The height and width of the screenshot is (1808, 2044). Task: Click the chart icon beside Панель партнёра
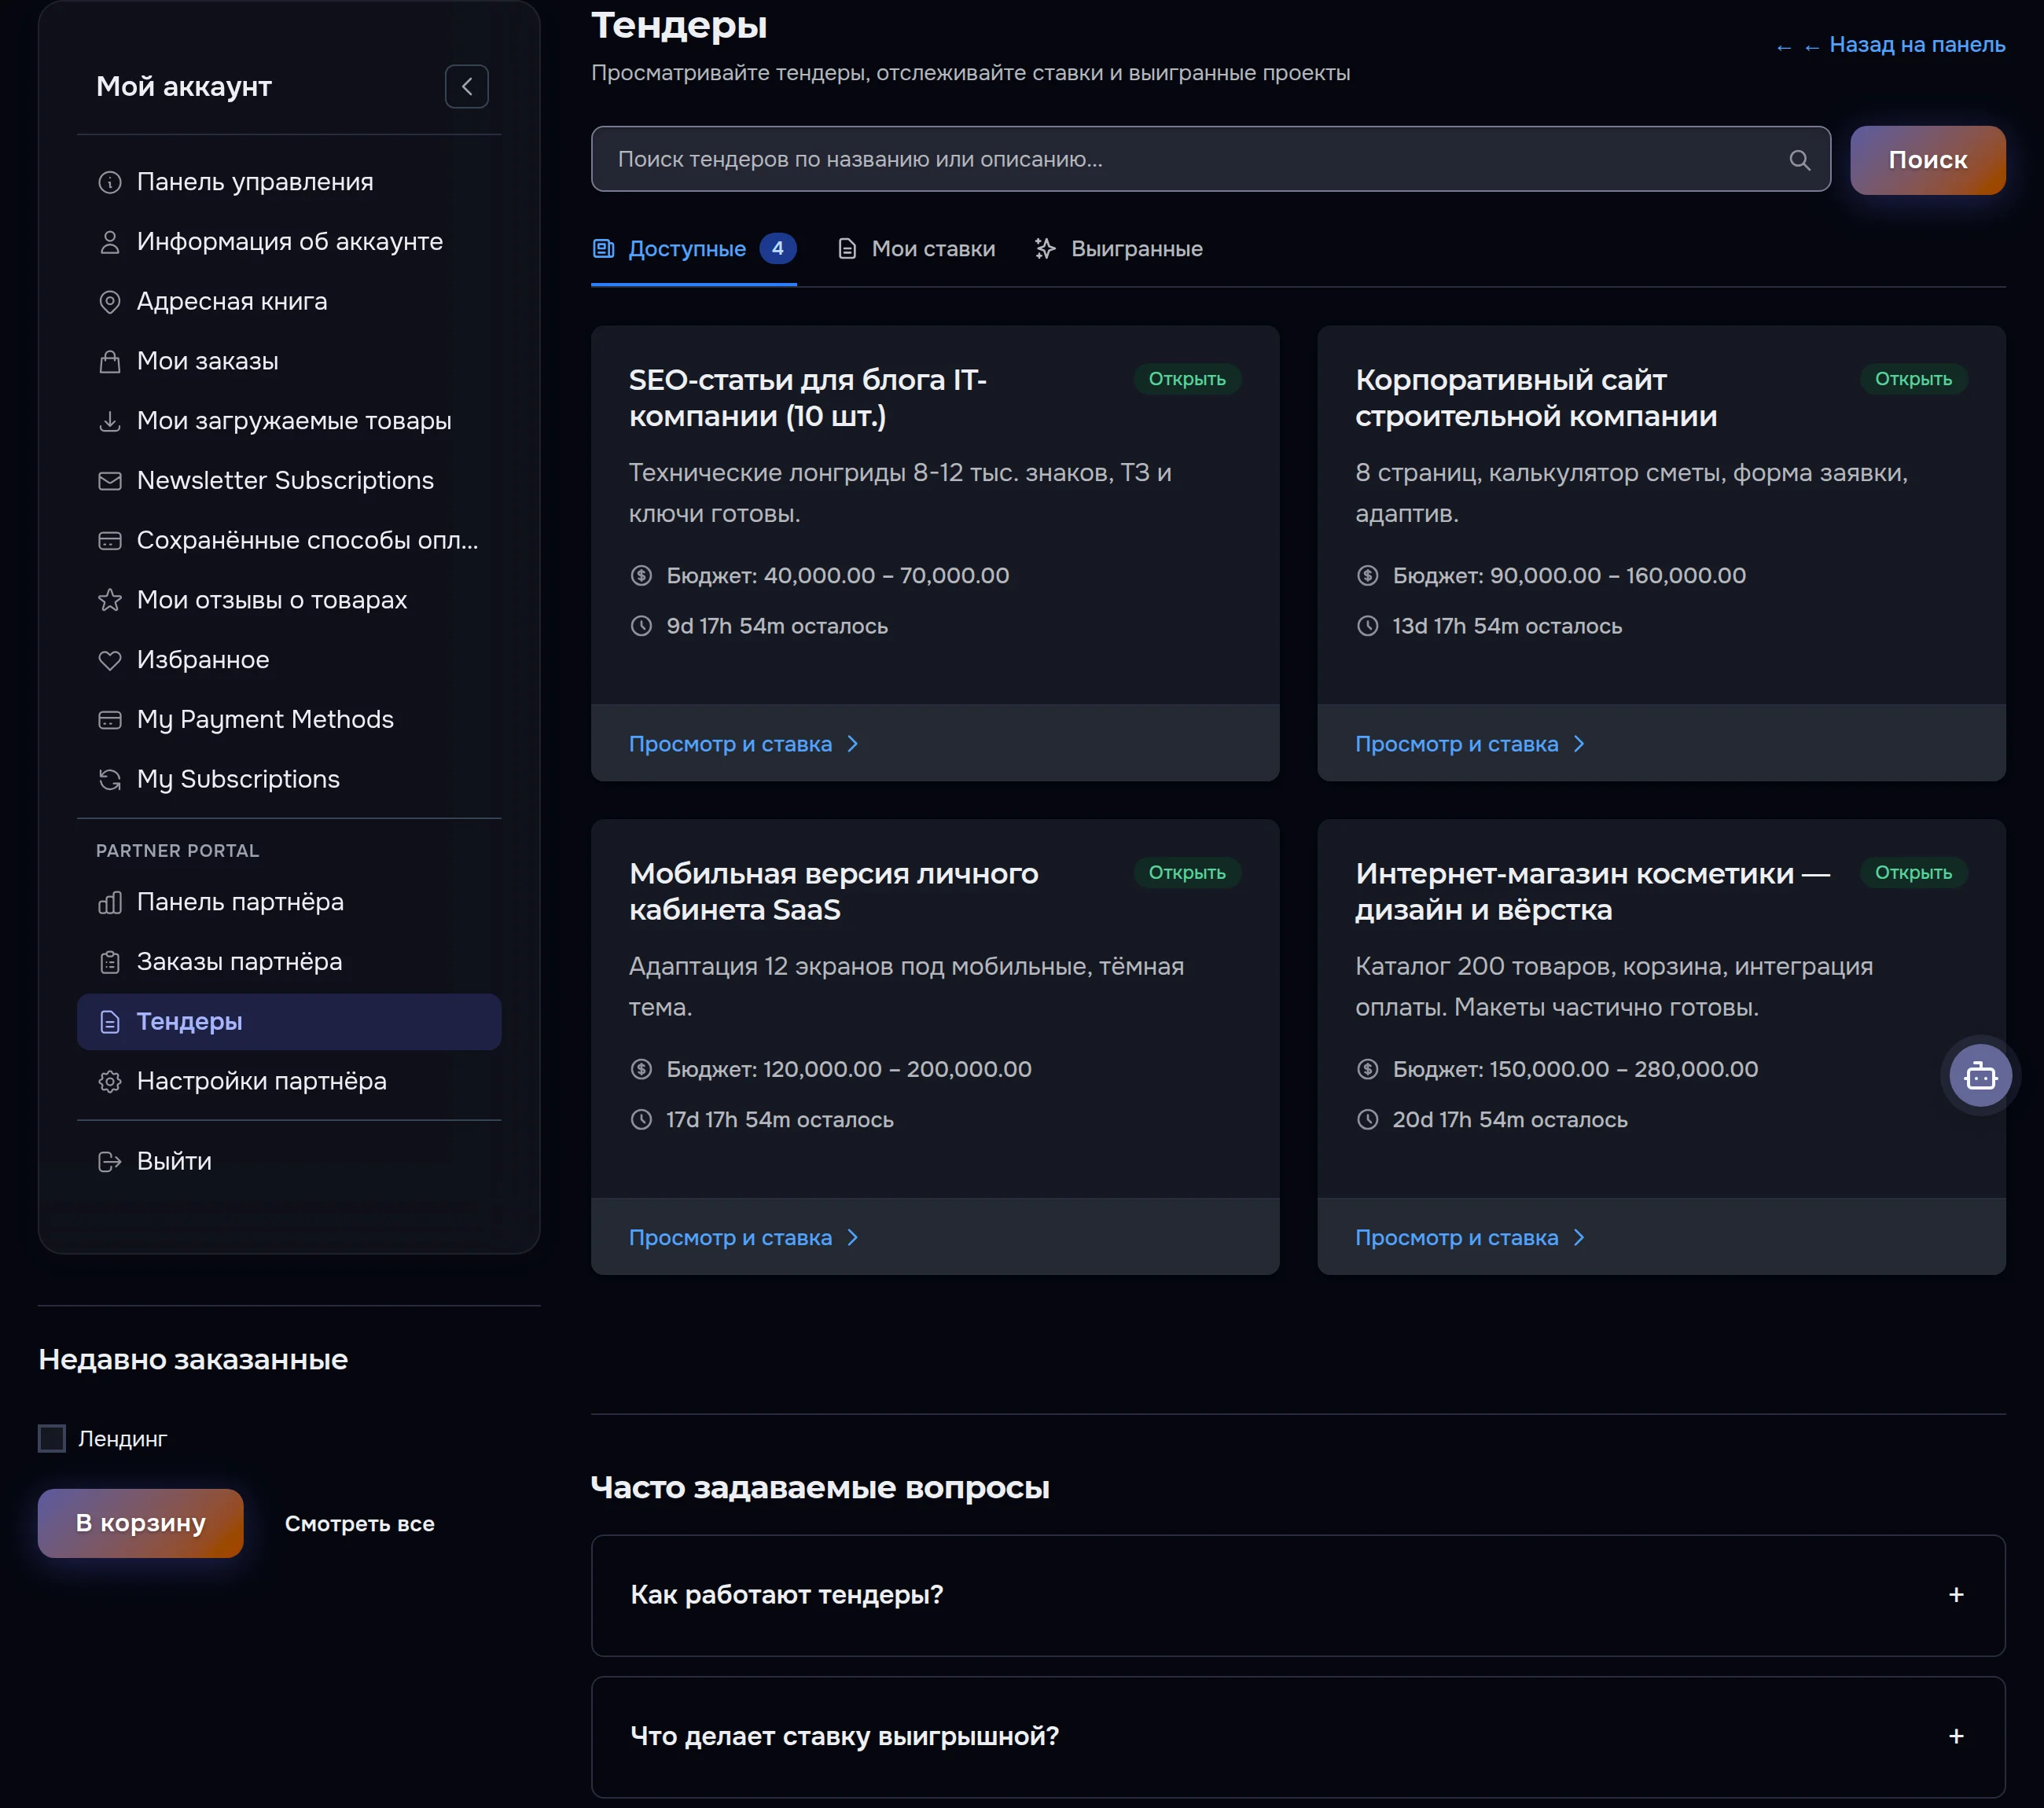tap(110, 903)
